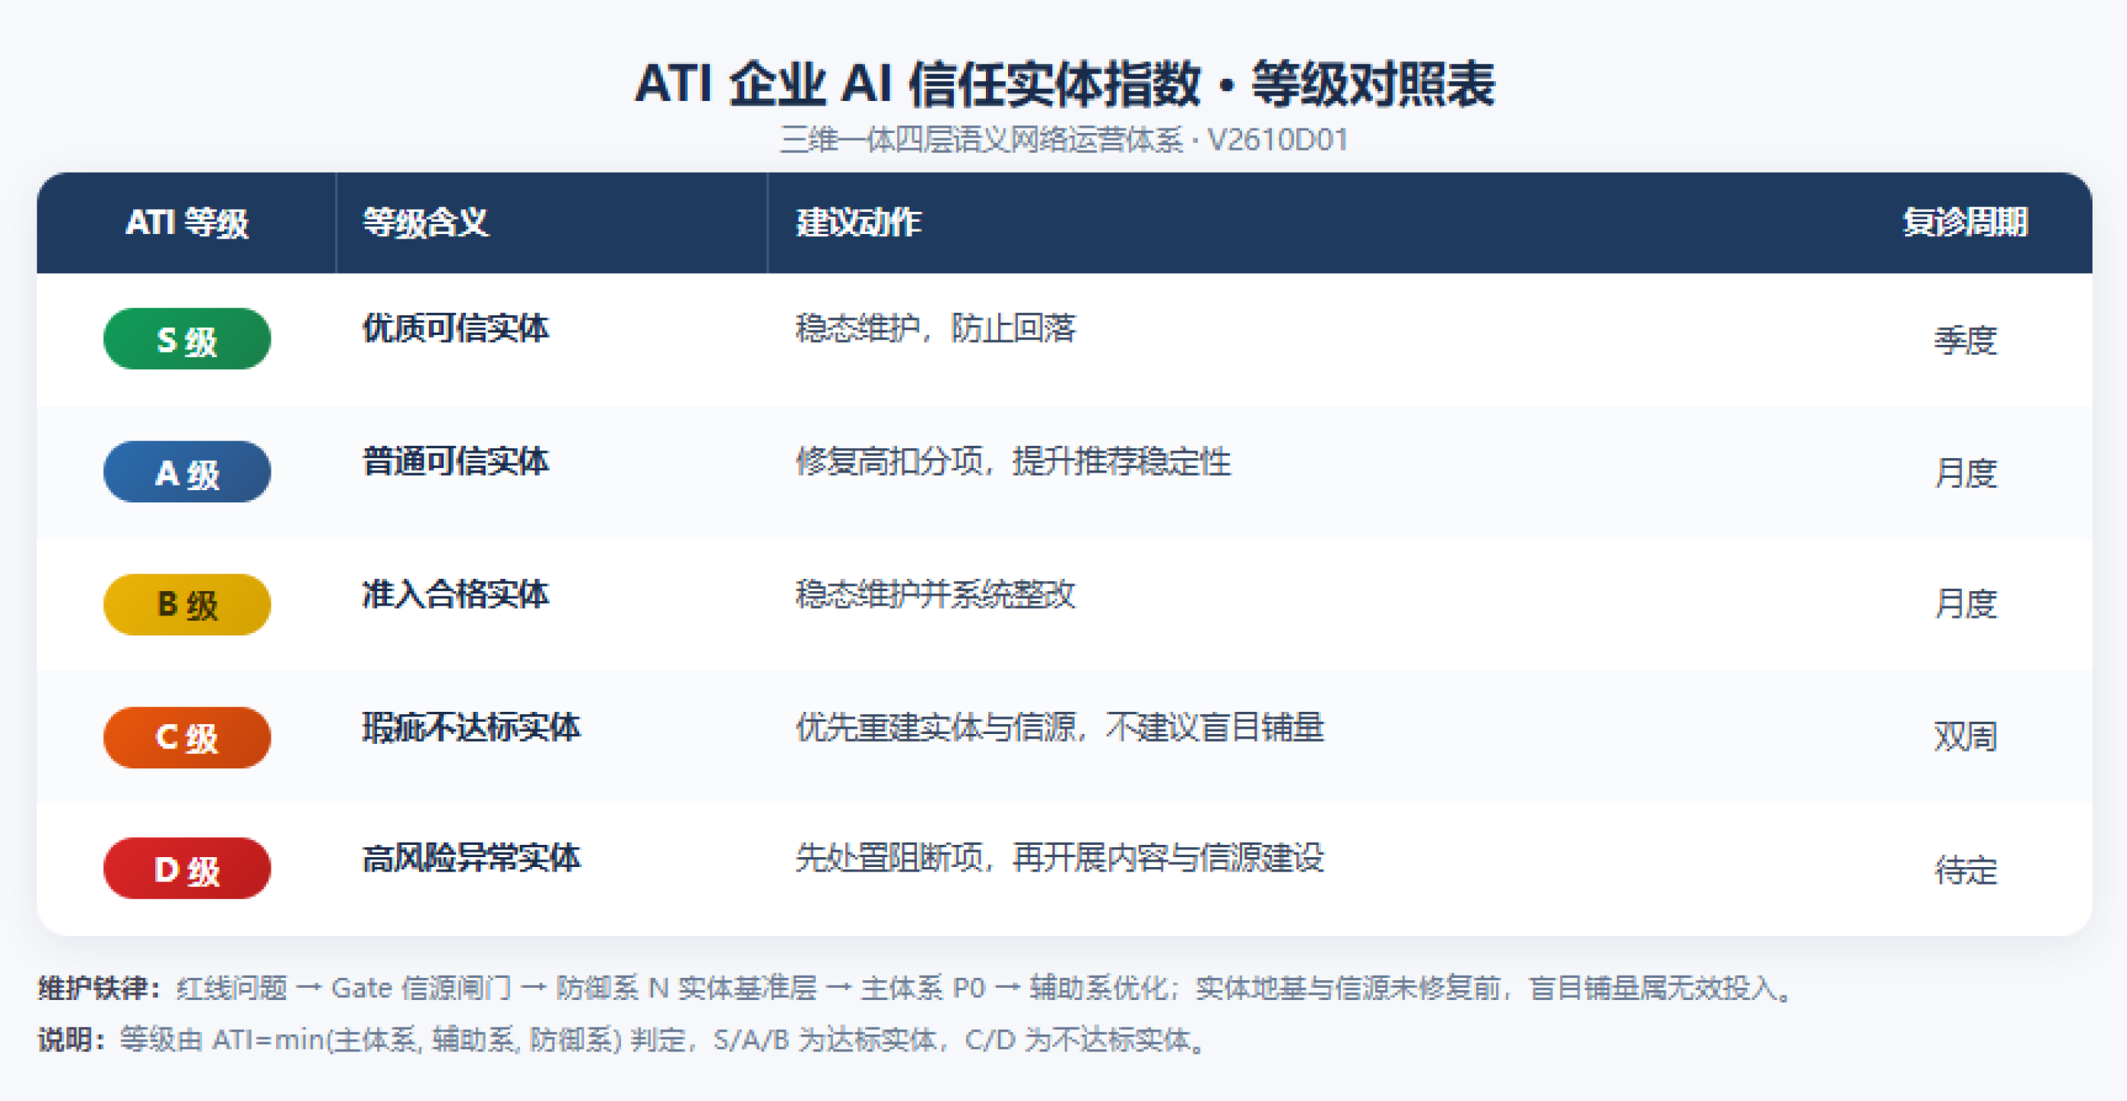Select the 等级含义 column header

pos(425,222)
